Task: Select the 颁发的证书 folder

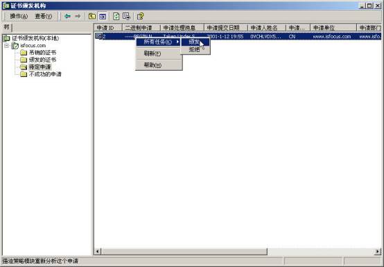Action: pyautogui.click(x=42, y=60)
